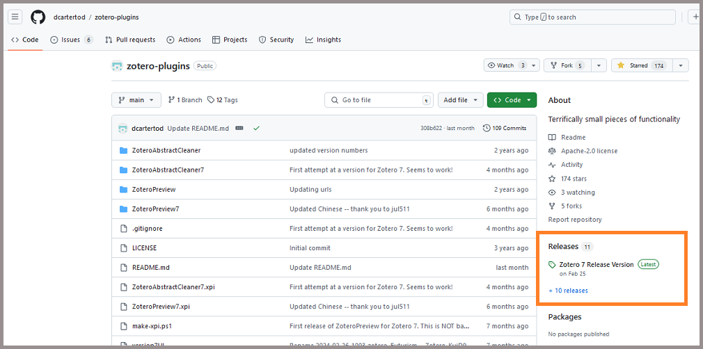Image resolution: width=703 pixels, height=349 pixels.
Task: Open the dcartertod owner profile link
Action: click(x=69, y=17)
